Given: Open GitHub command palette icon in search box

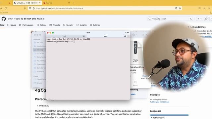Looking at the screenshot, I should [191, 19].
